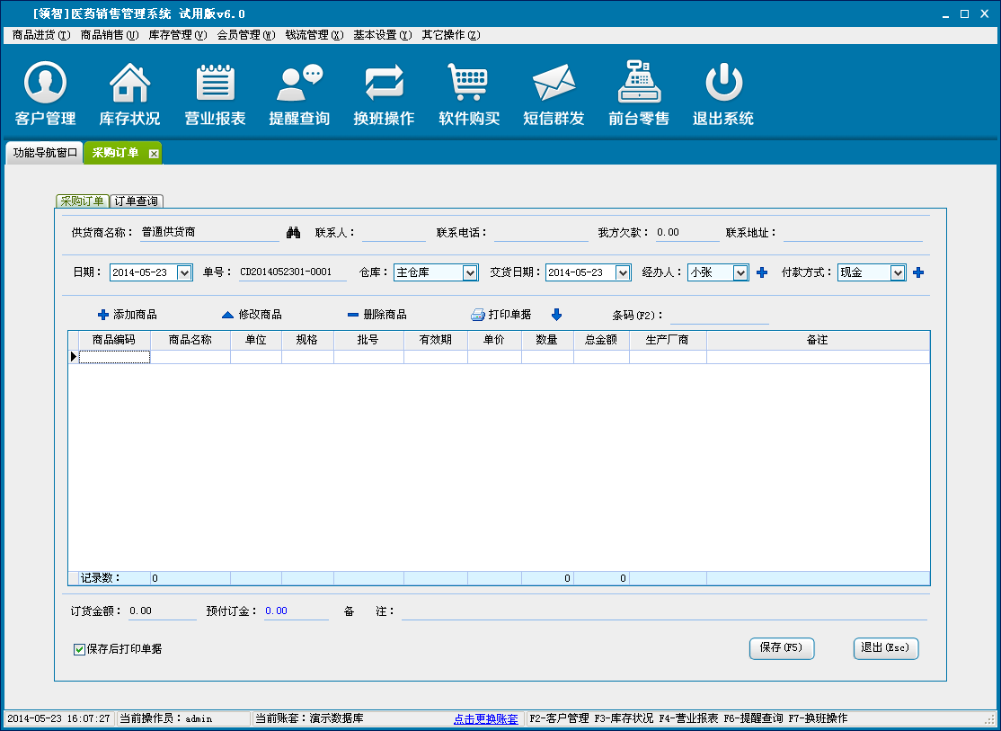
Task: Click 提醒查询 reminder query icon
Action: coord(299,84)
